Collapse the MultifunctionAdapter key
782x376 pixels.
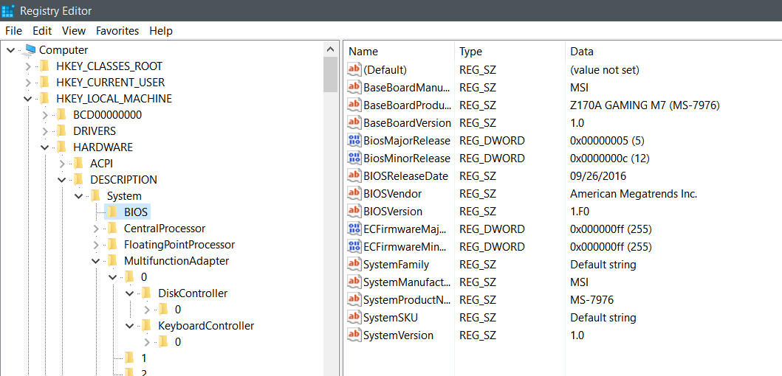click(96, 260)
